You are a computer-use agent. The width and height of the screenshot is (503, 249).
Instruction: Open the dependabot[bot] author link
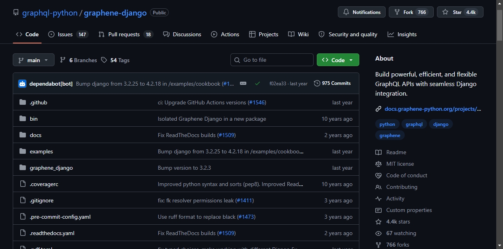tap(51, 84)
